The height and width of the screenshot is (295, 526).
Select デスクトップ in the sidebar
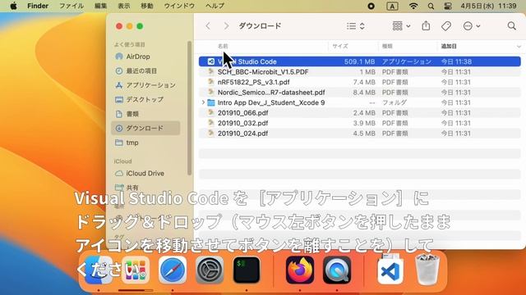(x=146, y=99)
